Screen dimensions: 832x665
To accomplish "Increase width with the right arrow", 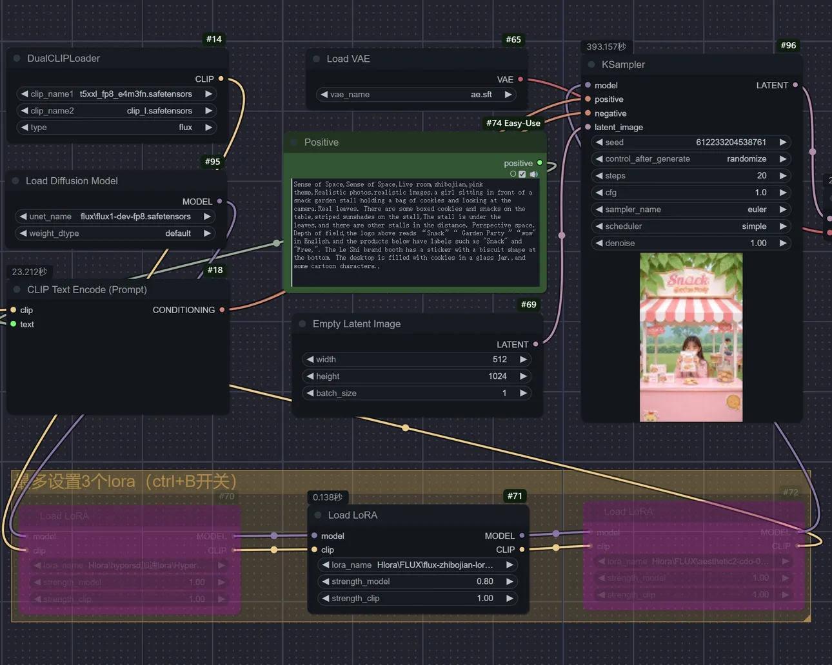I will click(523, 360).
